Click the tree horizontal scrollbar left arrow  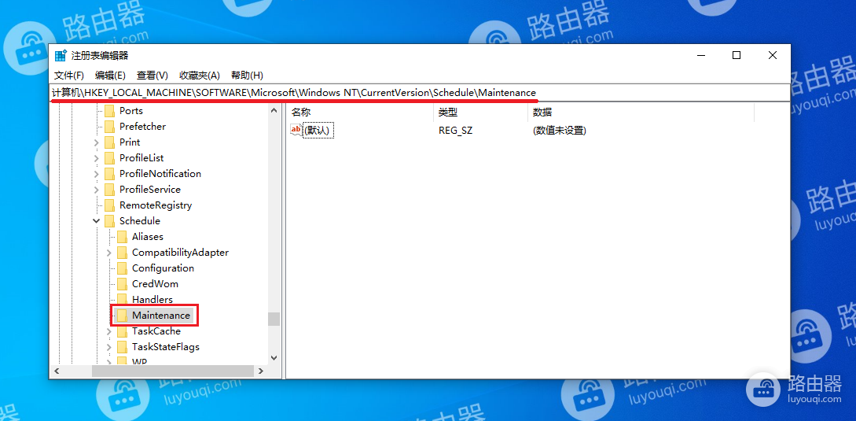click(56, 371)
